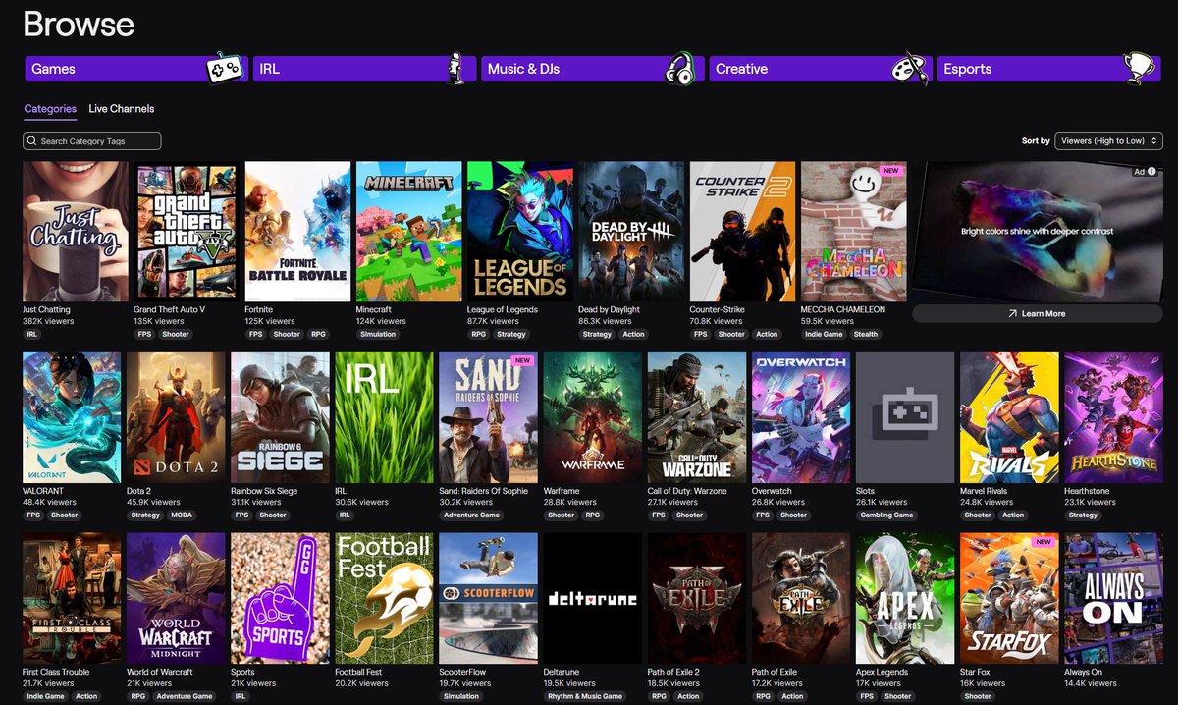The image size is (1178, 705).
Task: Open the Slots placeholder cover
Action: pos(905,417)
